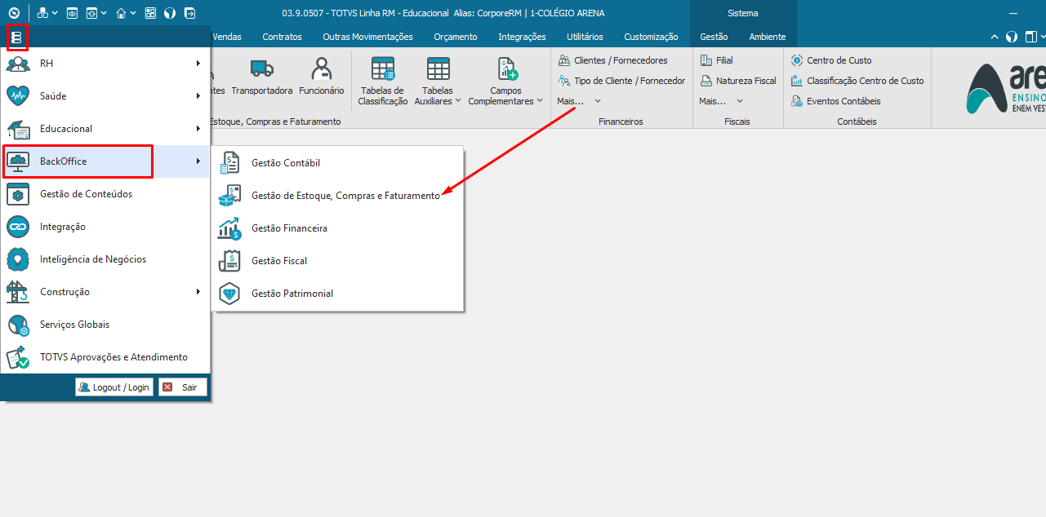Click the Gestão Patrimonial diamond icon
The height and width of the screenshot is (517, 1046).
(229, 294)
